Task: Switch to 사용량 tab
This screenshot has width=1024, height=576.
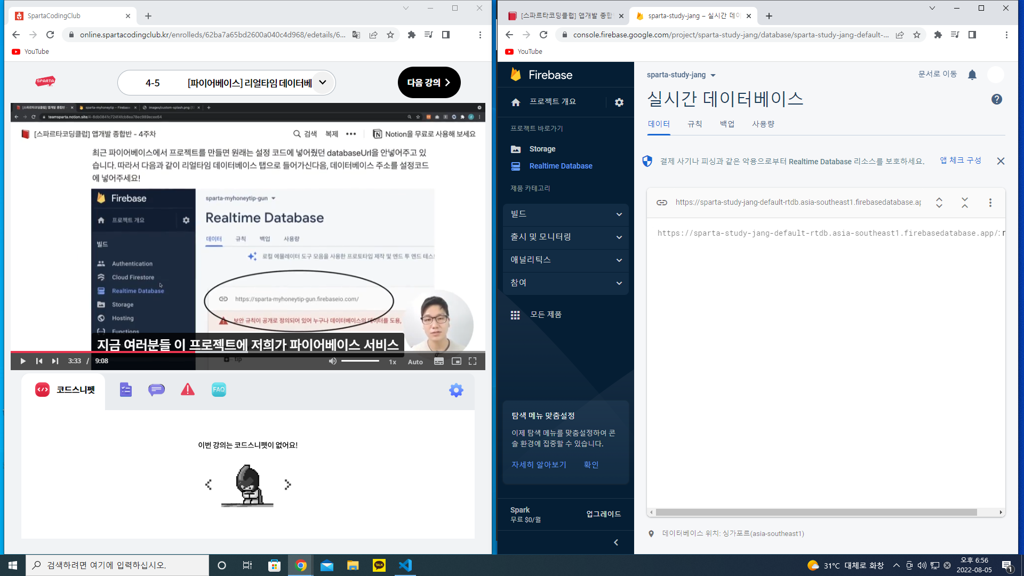Action: (x=763, y=124)
